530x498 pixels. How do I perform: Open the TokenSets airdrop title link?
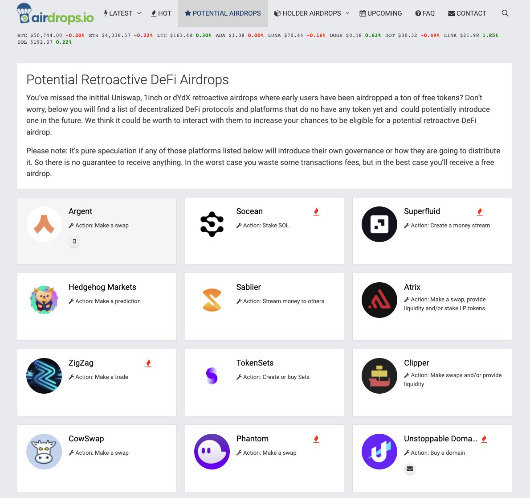point(255,362)
